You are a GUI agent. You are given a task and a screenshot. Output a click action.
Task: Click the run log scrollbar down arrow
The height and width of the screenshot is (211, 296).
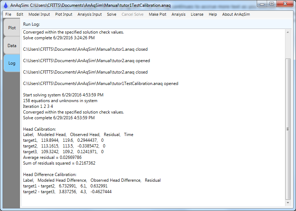click(x=289, y=203)
